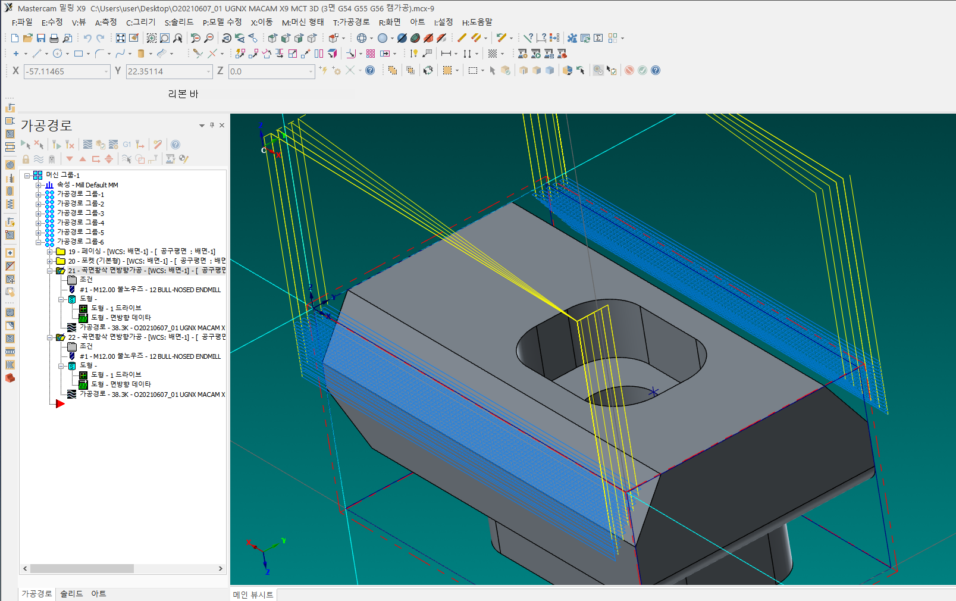The image size is (956, 601).
Task: Click the Analyze entity question-mark line icon
Action: click(x=528, y=38)
